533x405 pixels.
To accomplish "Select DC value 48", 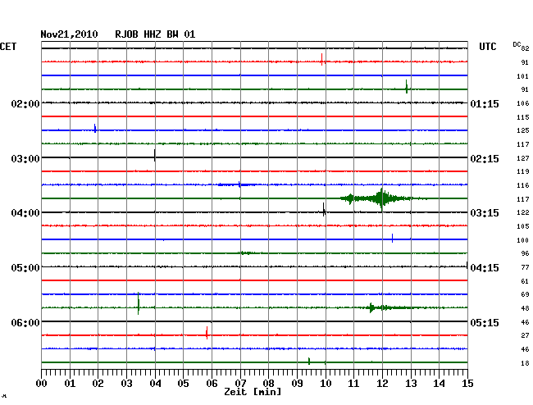I will pyautogui.click(x=525, y=308).
